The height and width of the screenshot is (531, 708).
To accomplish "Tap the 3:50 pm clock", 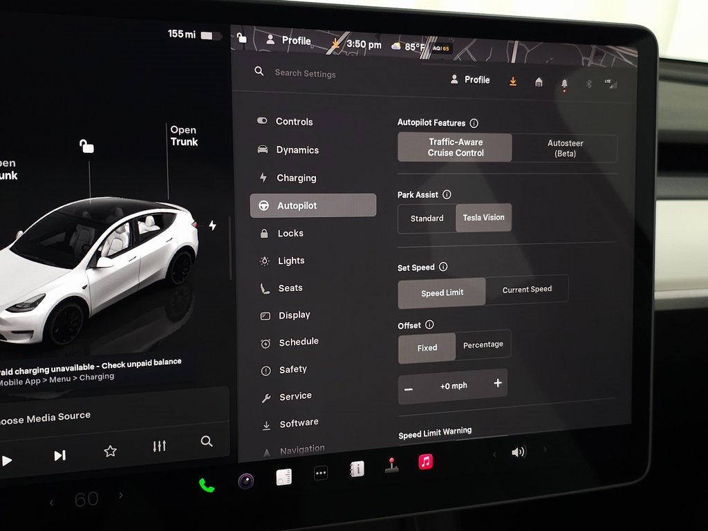I will (x=364, y=44).
